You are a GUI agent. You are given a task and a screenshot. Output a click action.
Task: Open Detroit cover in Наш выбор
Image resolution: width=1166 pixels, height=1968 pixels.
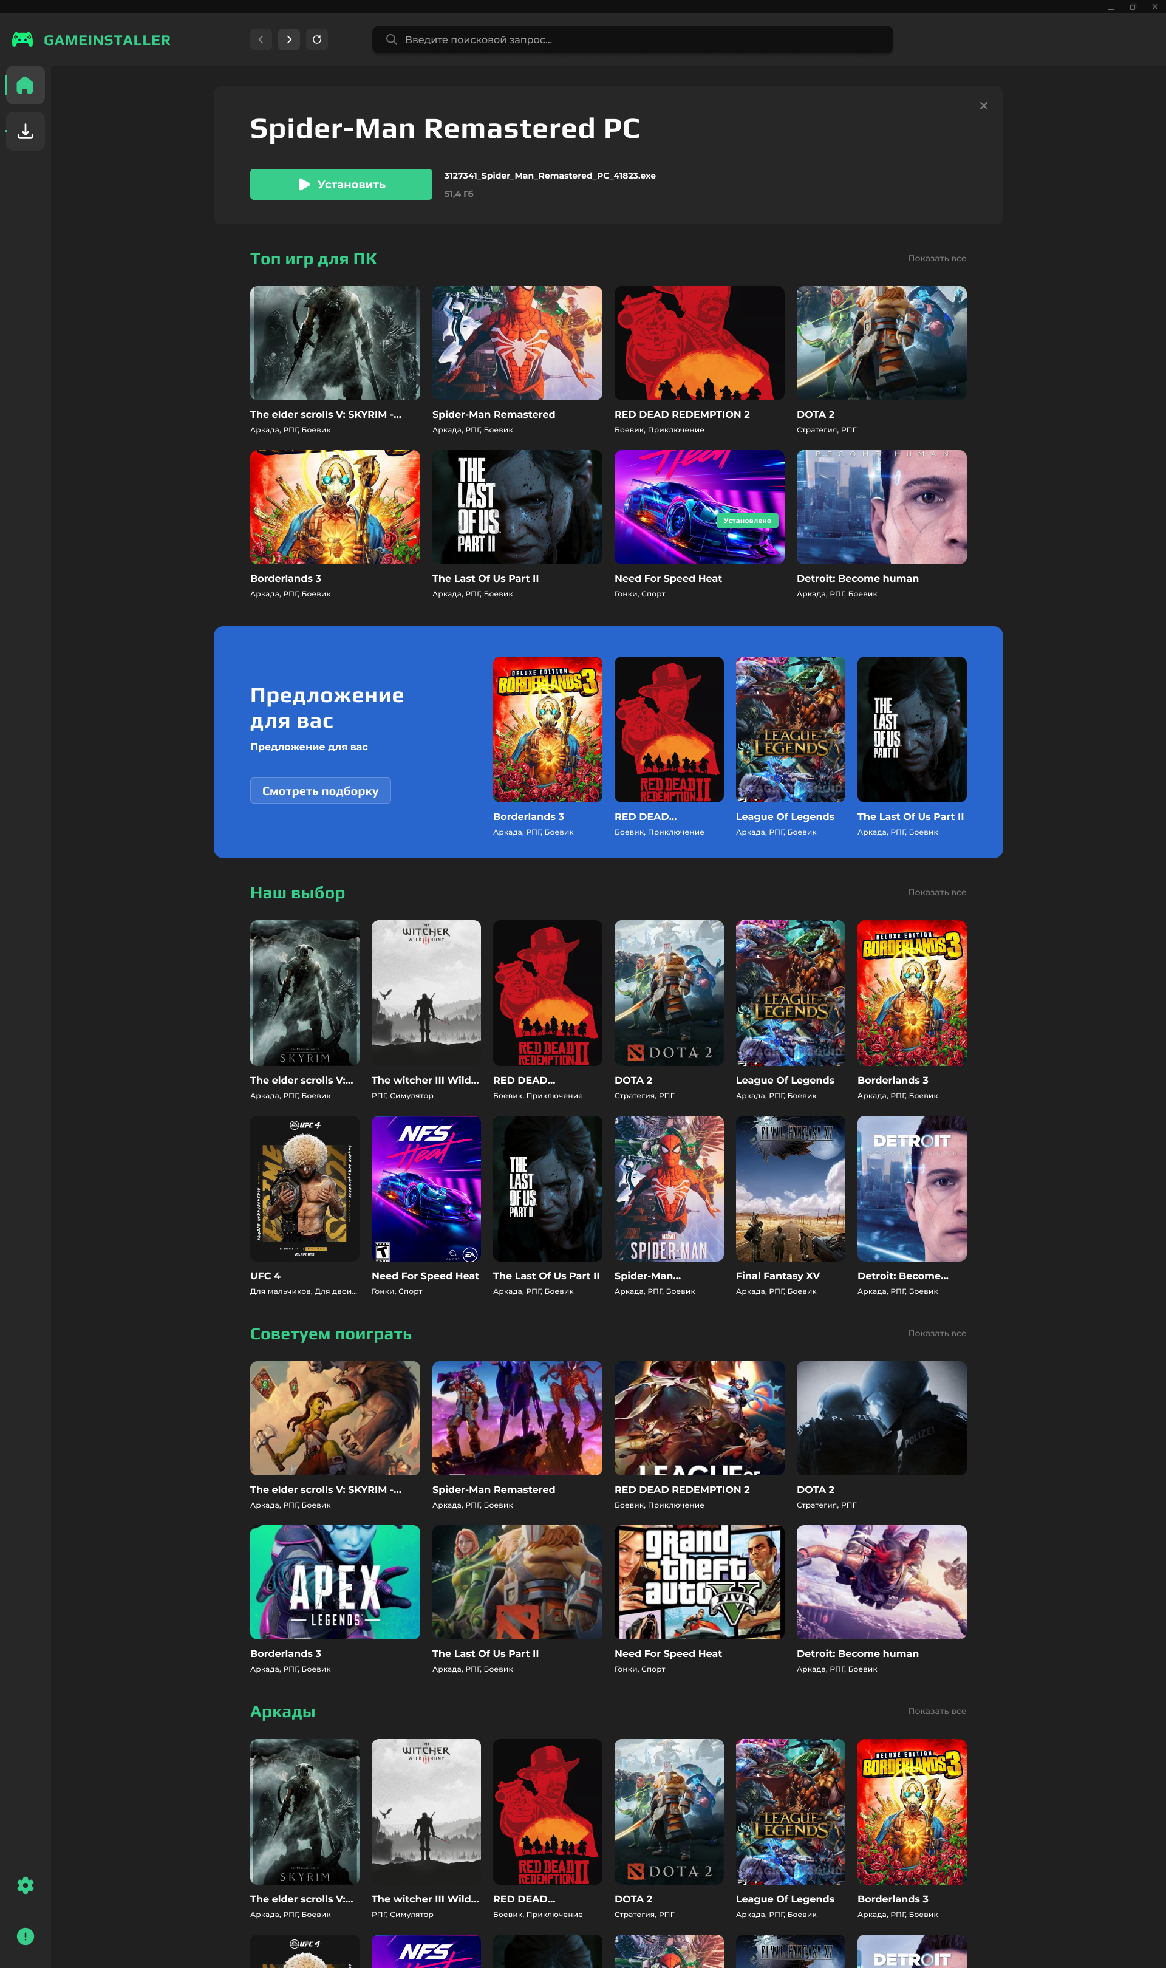tap(912, 1189)
